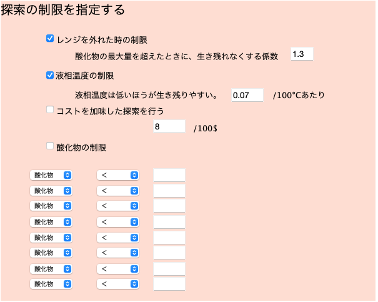The image size is (378, 302).
Task: Open the fifth row "<" operator dropdown
Action: point(117,238)
